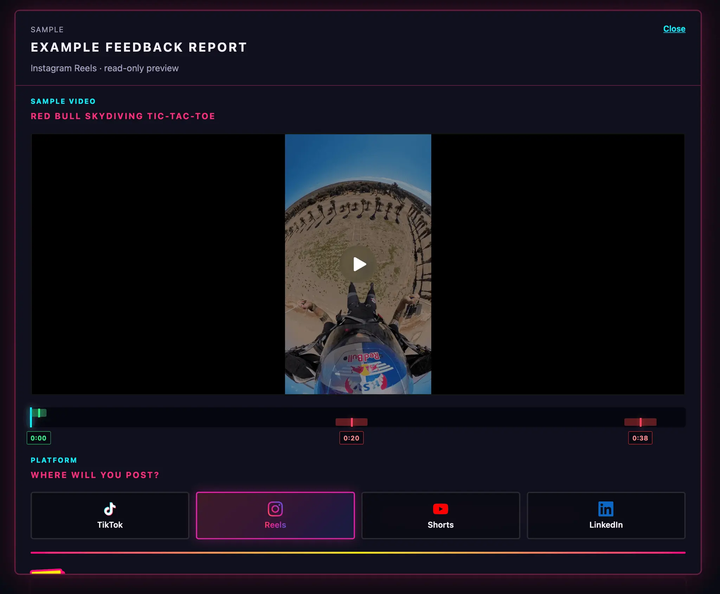Click the "PLATFORM" label
720x594 pixels.
pos(54,460)
